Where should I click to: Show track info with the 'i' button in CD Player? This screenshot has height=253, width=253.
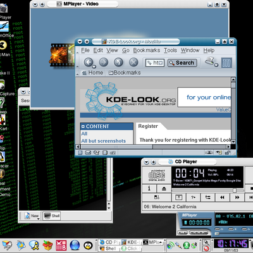149,188
